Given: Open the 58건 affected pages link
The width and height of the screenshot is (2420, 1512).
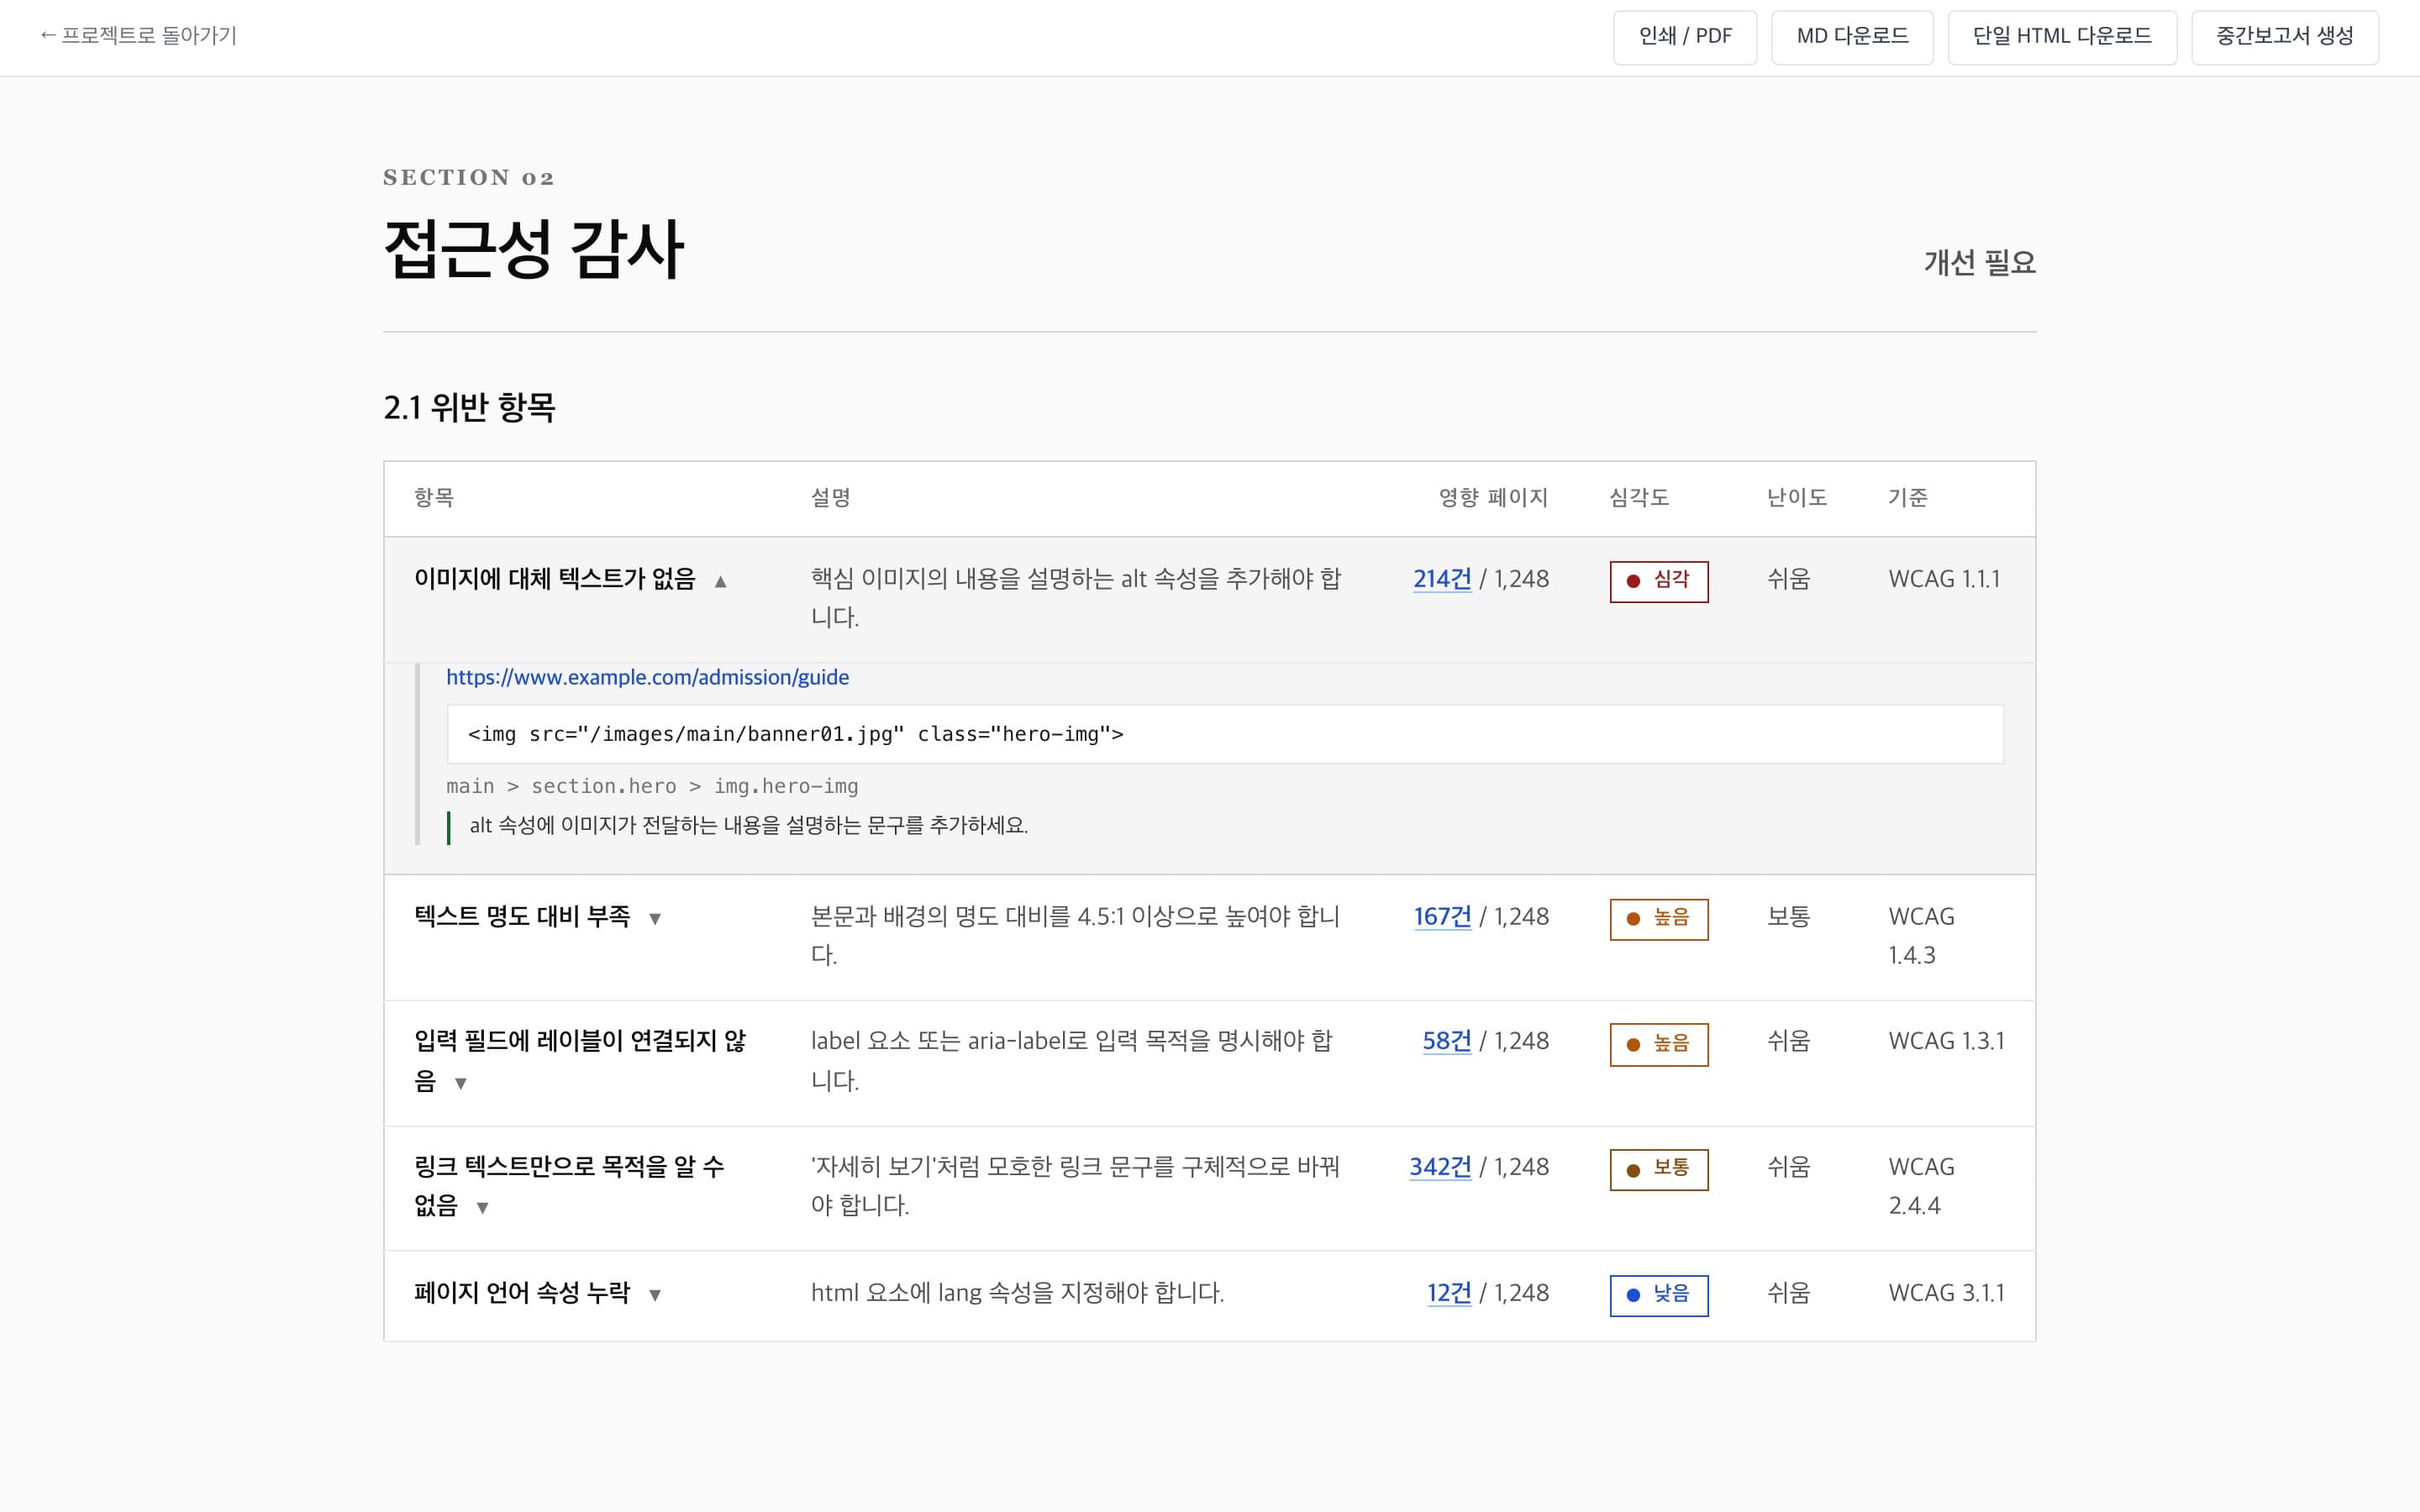Looking at the screenshot, I should 1447,1041.
